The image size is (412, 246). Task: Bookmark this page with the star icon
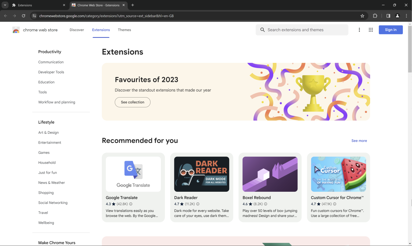coord(362,16)
